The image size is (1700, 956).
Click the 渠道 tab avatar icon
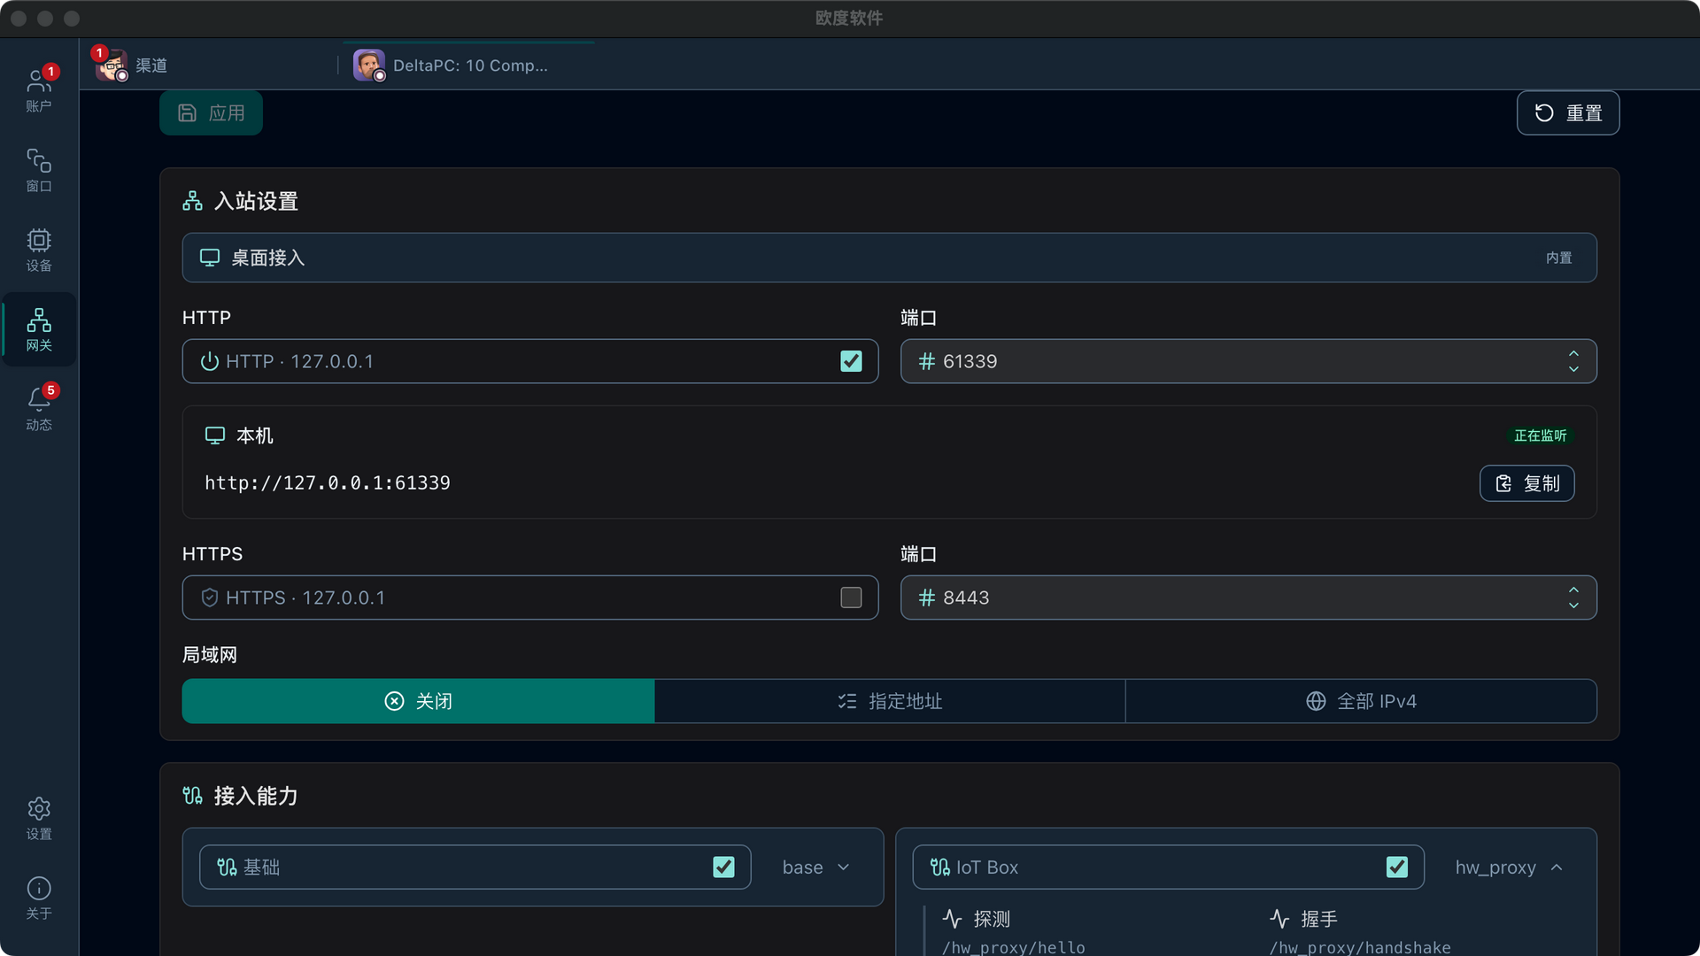click(x=112, y=66)
